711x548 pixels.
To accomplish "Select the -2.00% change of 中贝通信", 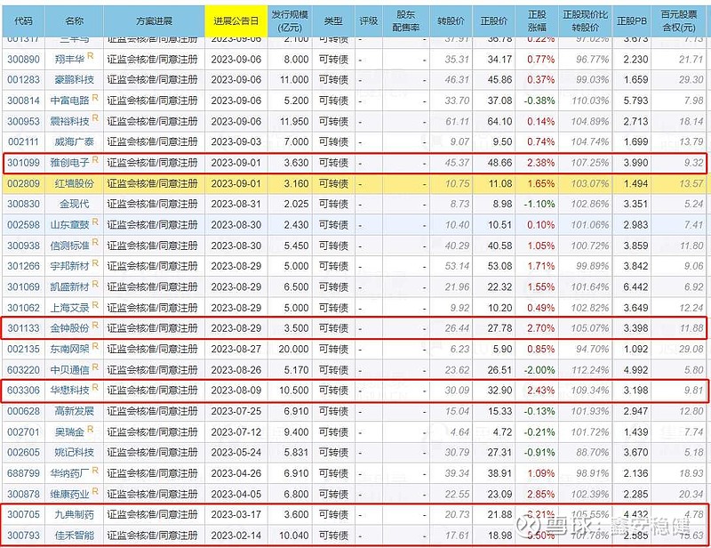I will (539, 370).
